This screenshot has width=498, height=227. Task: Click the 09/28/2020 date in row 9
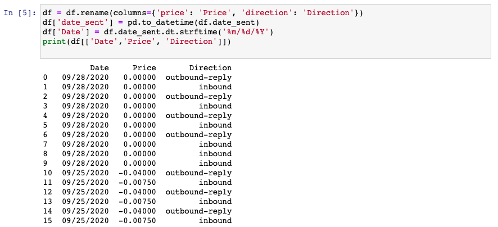[x=85, y=163]
